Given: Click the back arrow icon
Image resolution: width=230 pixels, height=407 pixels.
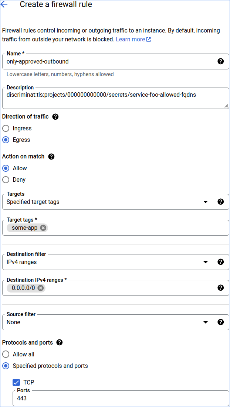Looking at the screenshot, I should point(4,5).
